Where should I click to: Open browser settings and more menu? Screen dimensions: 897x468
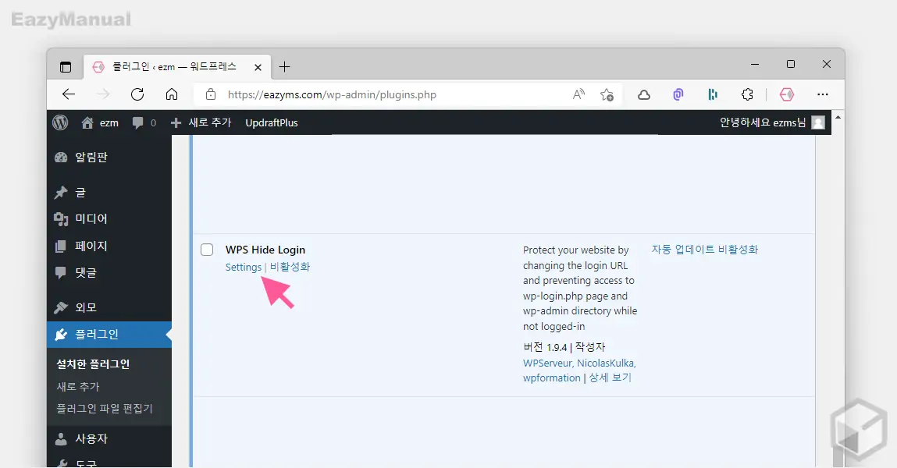823,94
